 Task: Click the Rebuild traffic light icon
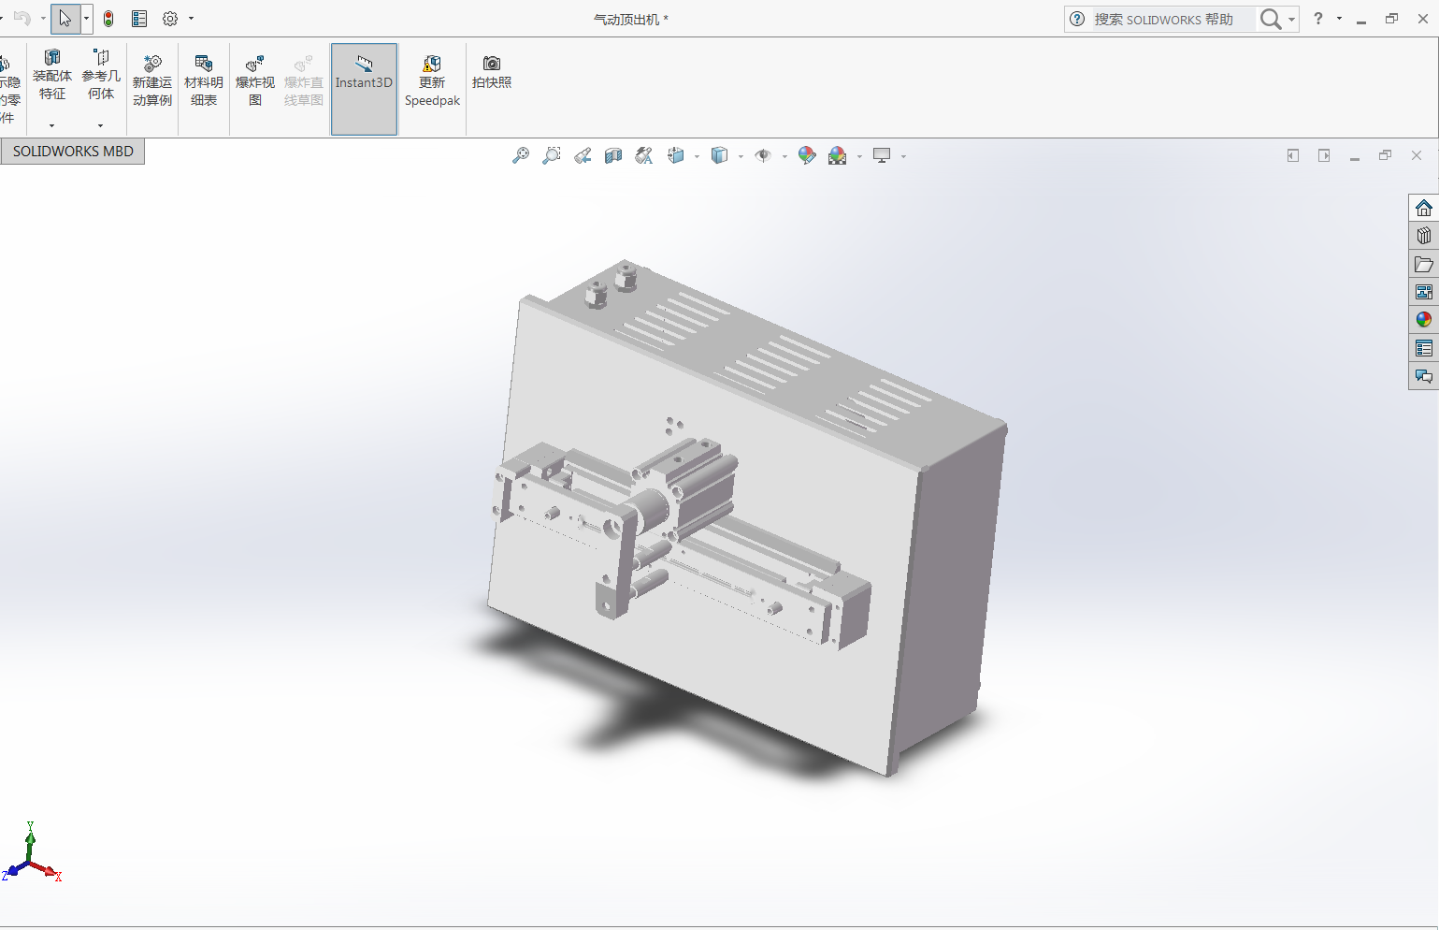tap(108, 19)
